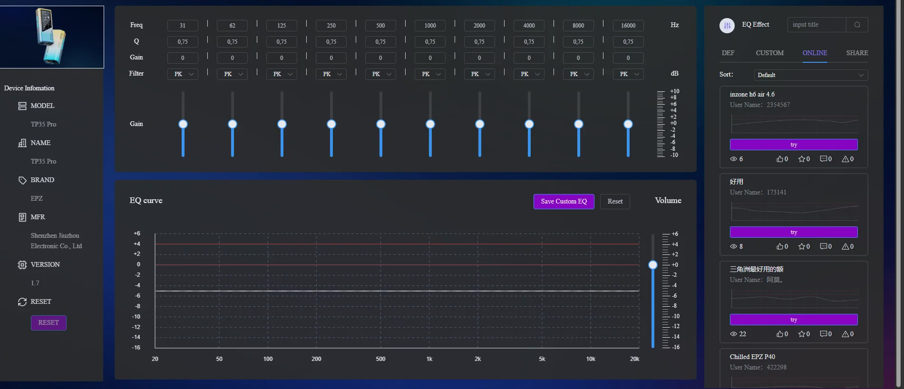Screen dimensions: 904x389
Task: Click the device thumbnail image
Action: coord(52,37)
